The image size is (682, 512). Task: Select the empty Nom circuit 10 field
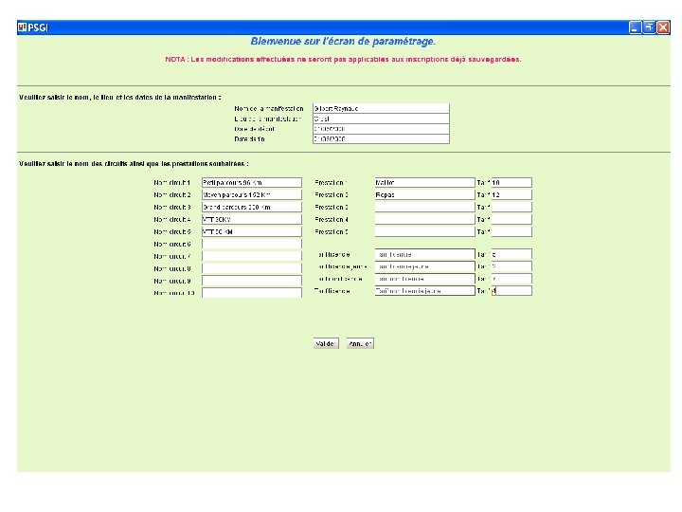point(252,293)
